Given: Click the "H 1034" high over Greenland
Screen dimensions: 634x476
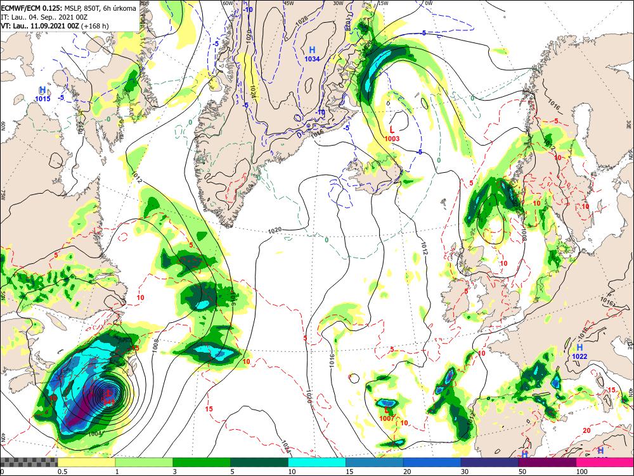Looking at the screenshot, I should 312,54.
